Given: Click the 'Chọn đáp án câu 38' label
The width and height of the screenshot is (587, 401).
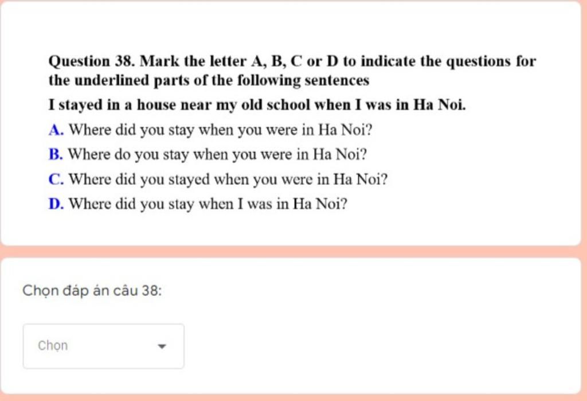Looking at the screenshot, I should point(92,290).
